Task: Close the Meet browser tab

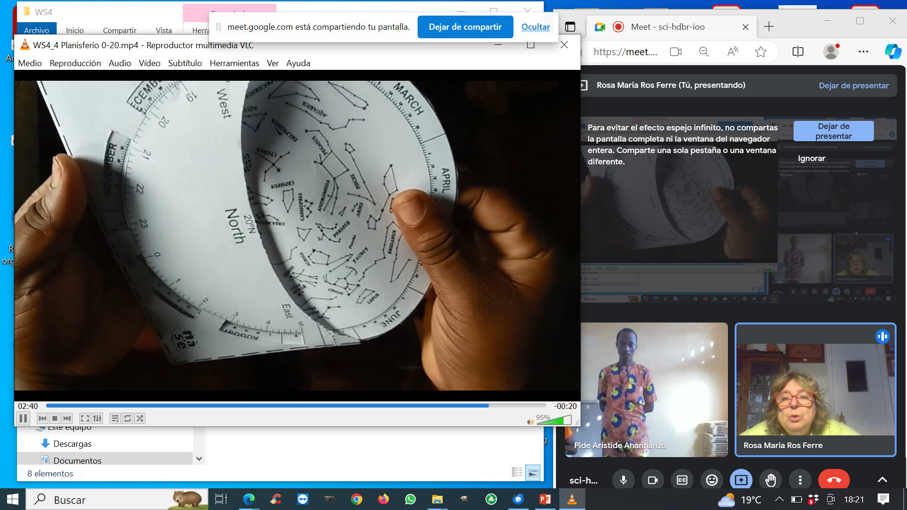Action: click(x=745, y=27)
